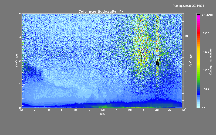The height and width of the screenshot is (135, 216).
Task: Pick the black top segment of colorbar
Action: coord(198,14)
